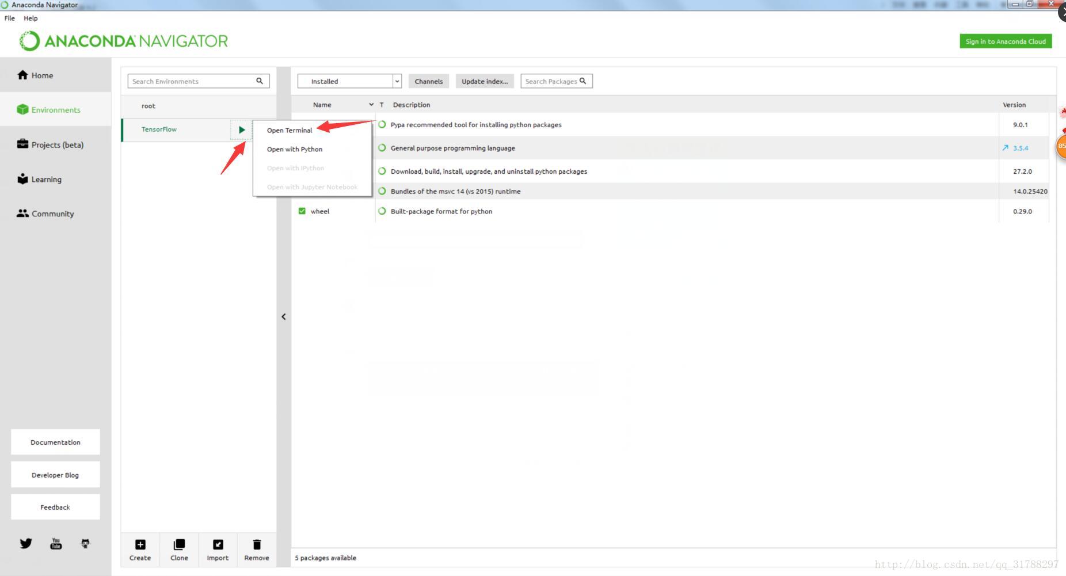The image size is (1066, 576).
Task: Click the magnifier in Search Environments
Action: [260, 81]
